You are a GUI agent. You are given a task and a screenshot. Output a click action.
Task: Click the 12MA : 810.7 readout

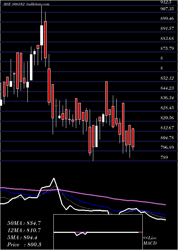[24, 230]
